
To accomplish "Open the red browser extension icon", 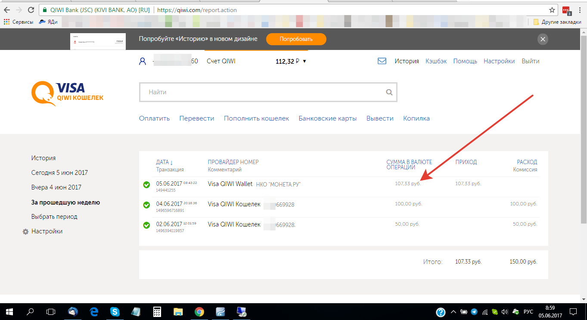I will [566, 10].
